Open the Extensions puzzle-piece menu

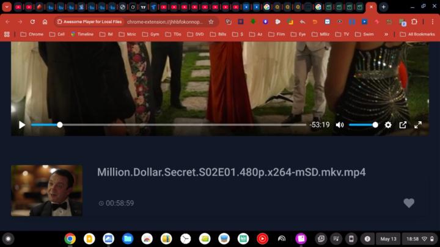(x=414, y=21)
